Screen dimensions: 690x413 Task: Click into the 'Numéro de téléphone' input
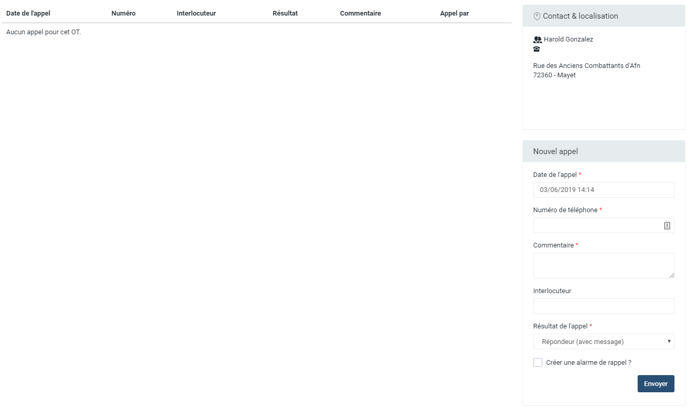tap(596, 225)
